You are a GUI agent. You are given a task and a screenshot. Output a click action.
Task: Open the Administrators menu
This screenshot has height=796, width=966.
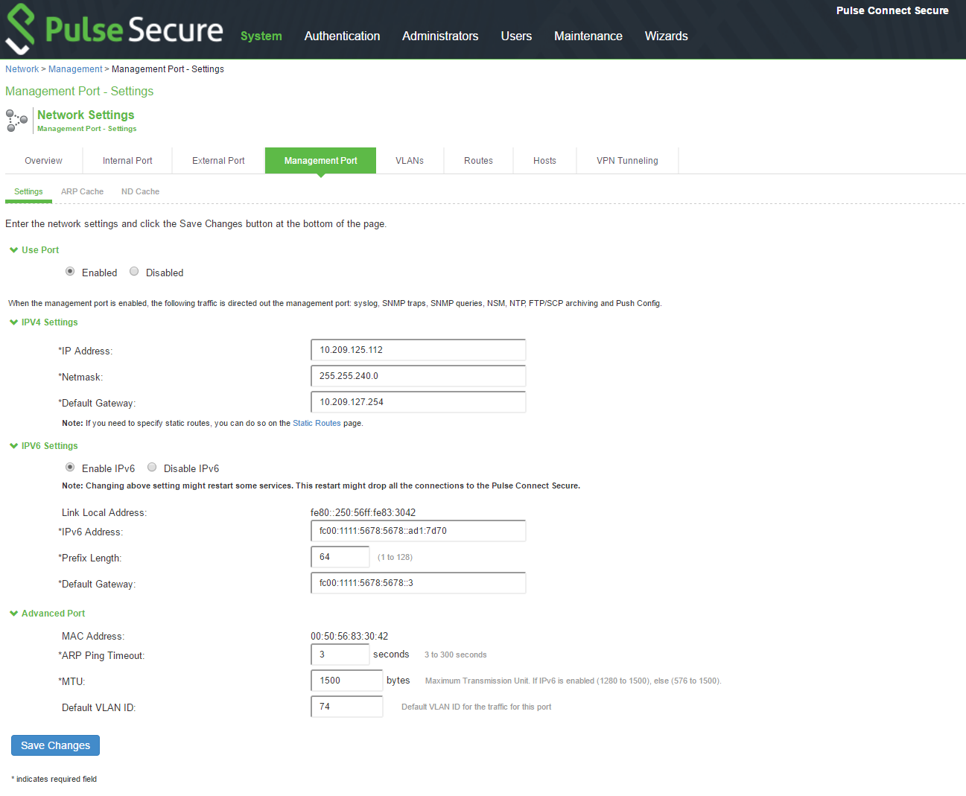(440, 36)
